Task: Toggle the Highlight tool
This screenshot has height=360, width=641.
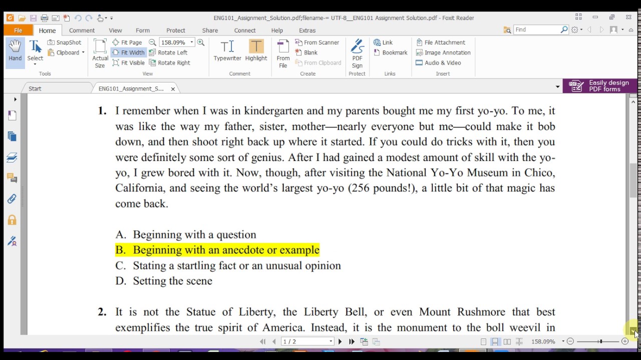Action: click(x=256, y=50)
